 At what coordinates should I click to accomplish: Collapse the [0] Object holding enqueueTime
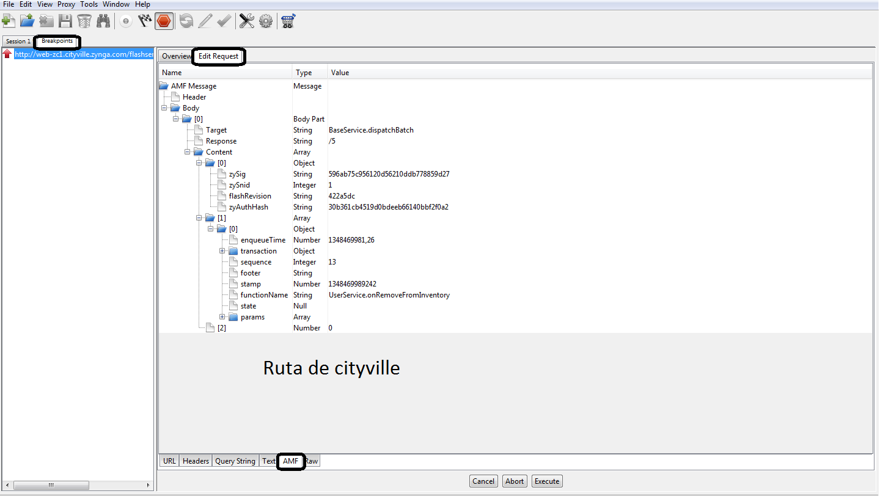click(x=211, y=229)
